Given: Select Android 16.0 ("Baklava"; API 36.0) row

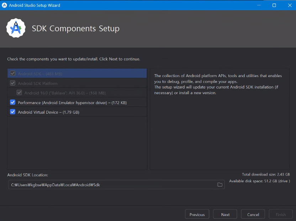Looking at the screenshot, I should (x=77, y=93).
